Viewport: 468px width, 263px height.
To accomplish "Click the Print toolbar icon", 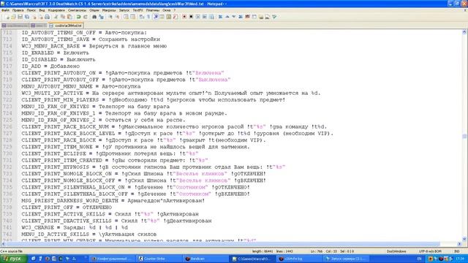I will coord(47,17).
